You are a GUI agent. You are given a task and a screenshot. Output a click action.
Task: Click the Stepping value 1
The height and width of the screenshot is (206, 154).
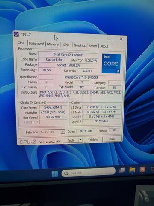(115, 83)
